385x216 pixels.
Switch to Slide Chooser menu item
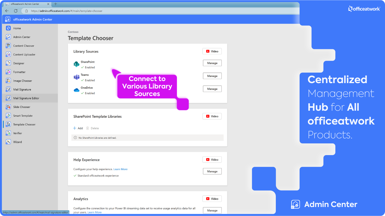[22, 107]
